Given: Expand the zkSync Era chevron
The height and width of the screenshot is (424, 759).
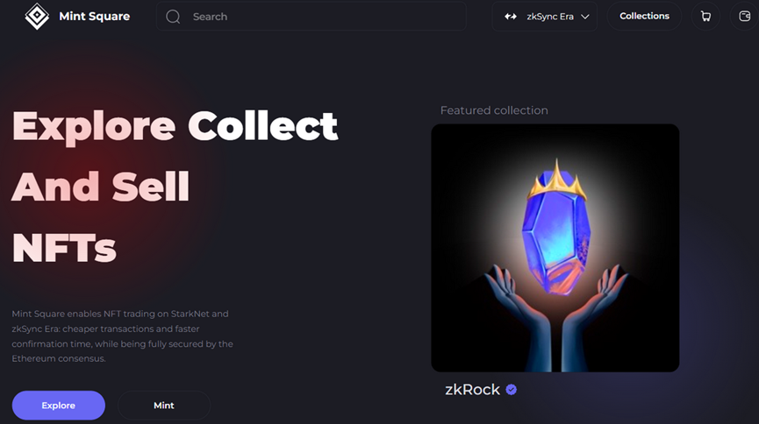Looking at the screenshot, I should 584,17.
